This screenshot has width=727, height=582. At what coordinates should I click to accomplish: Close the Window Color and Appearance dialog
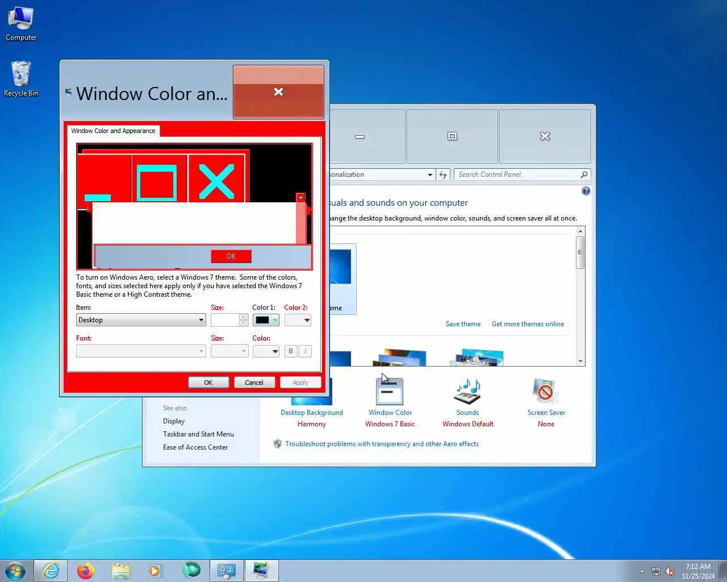(278, 92)
